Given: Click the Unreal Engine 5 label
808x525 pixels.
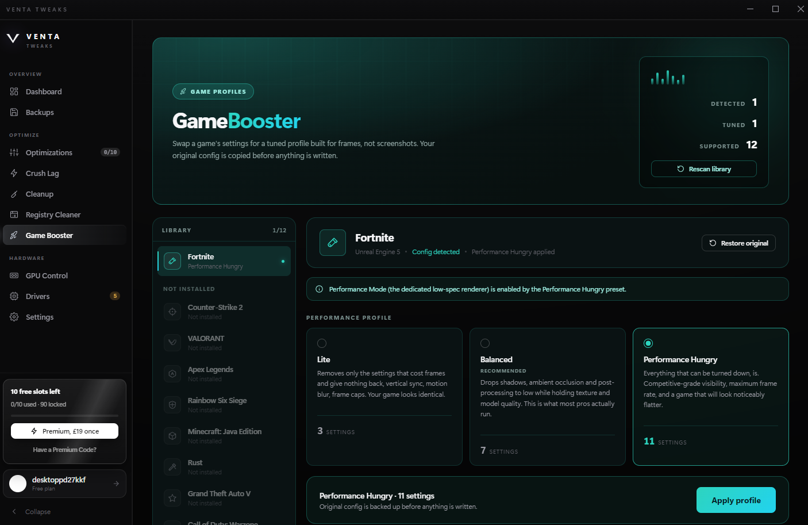Looking at the screenshot, I should pos(378,252).
